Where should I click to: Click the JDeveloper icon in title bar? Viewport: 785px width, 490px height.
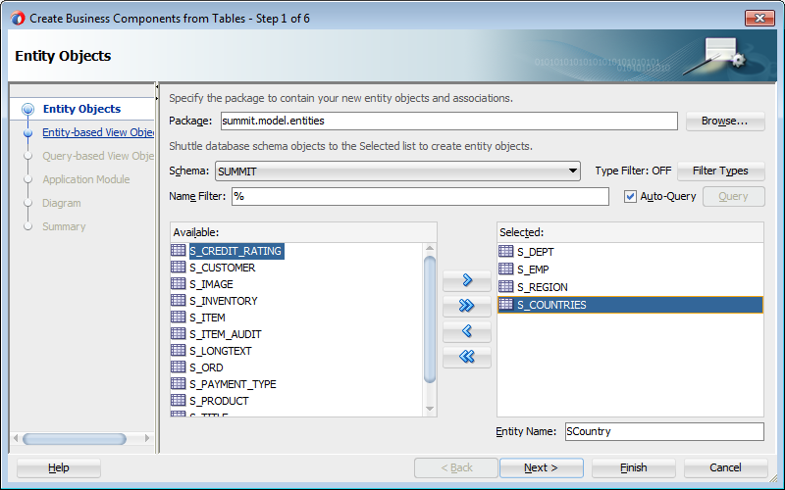click(18, 19)
